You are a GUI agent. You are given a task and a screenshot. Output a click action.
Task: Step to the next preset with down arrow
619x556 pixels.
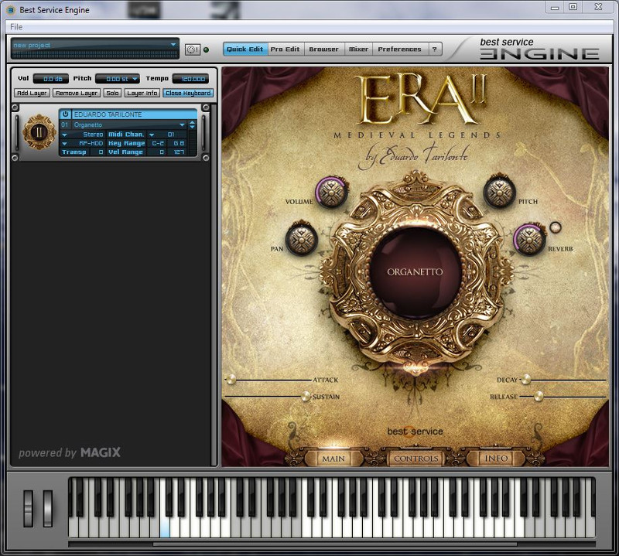(192, 127)
